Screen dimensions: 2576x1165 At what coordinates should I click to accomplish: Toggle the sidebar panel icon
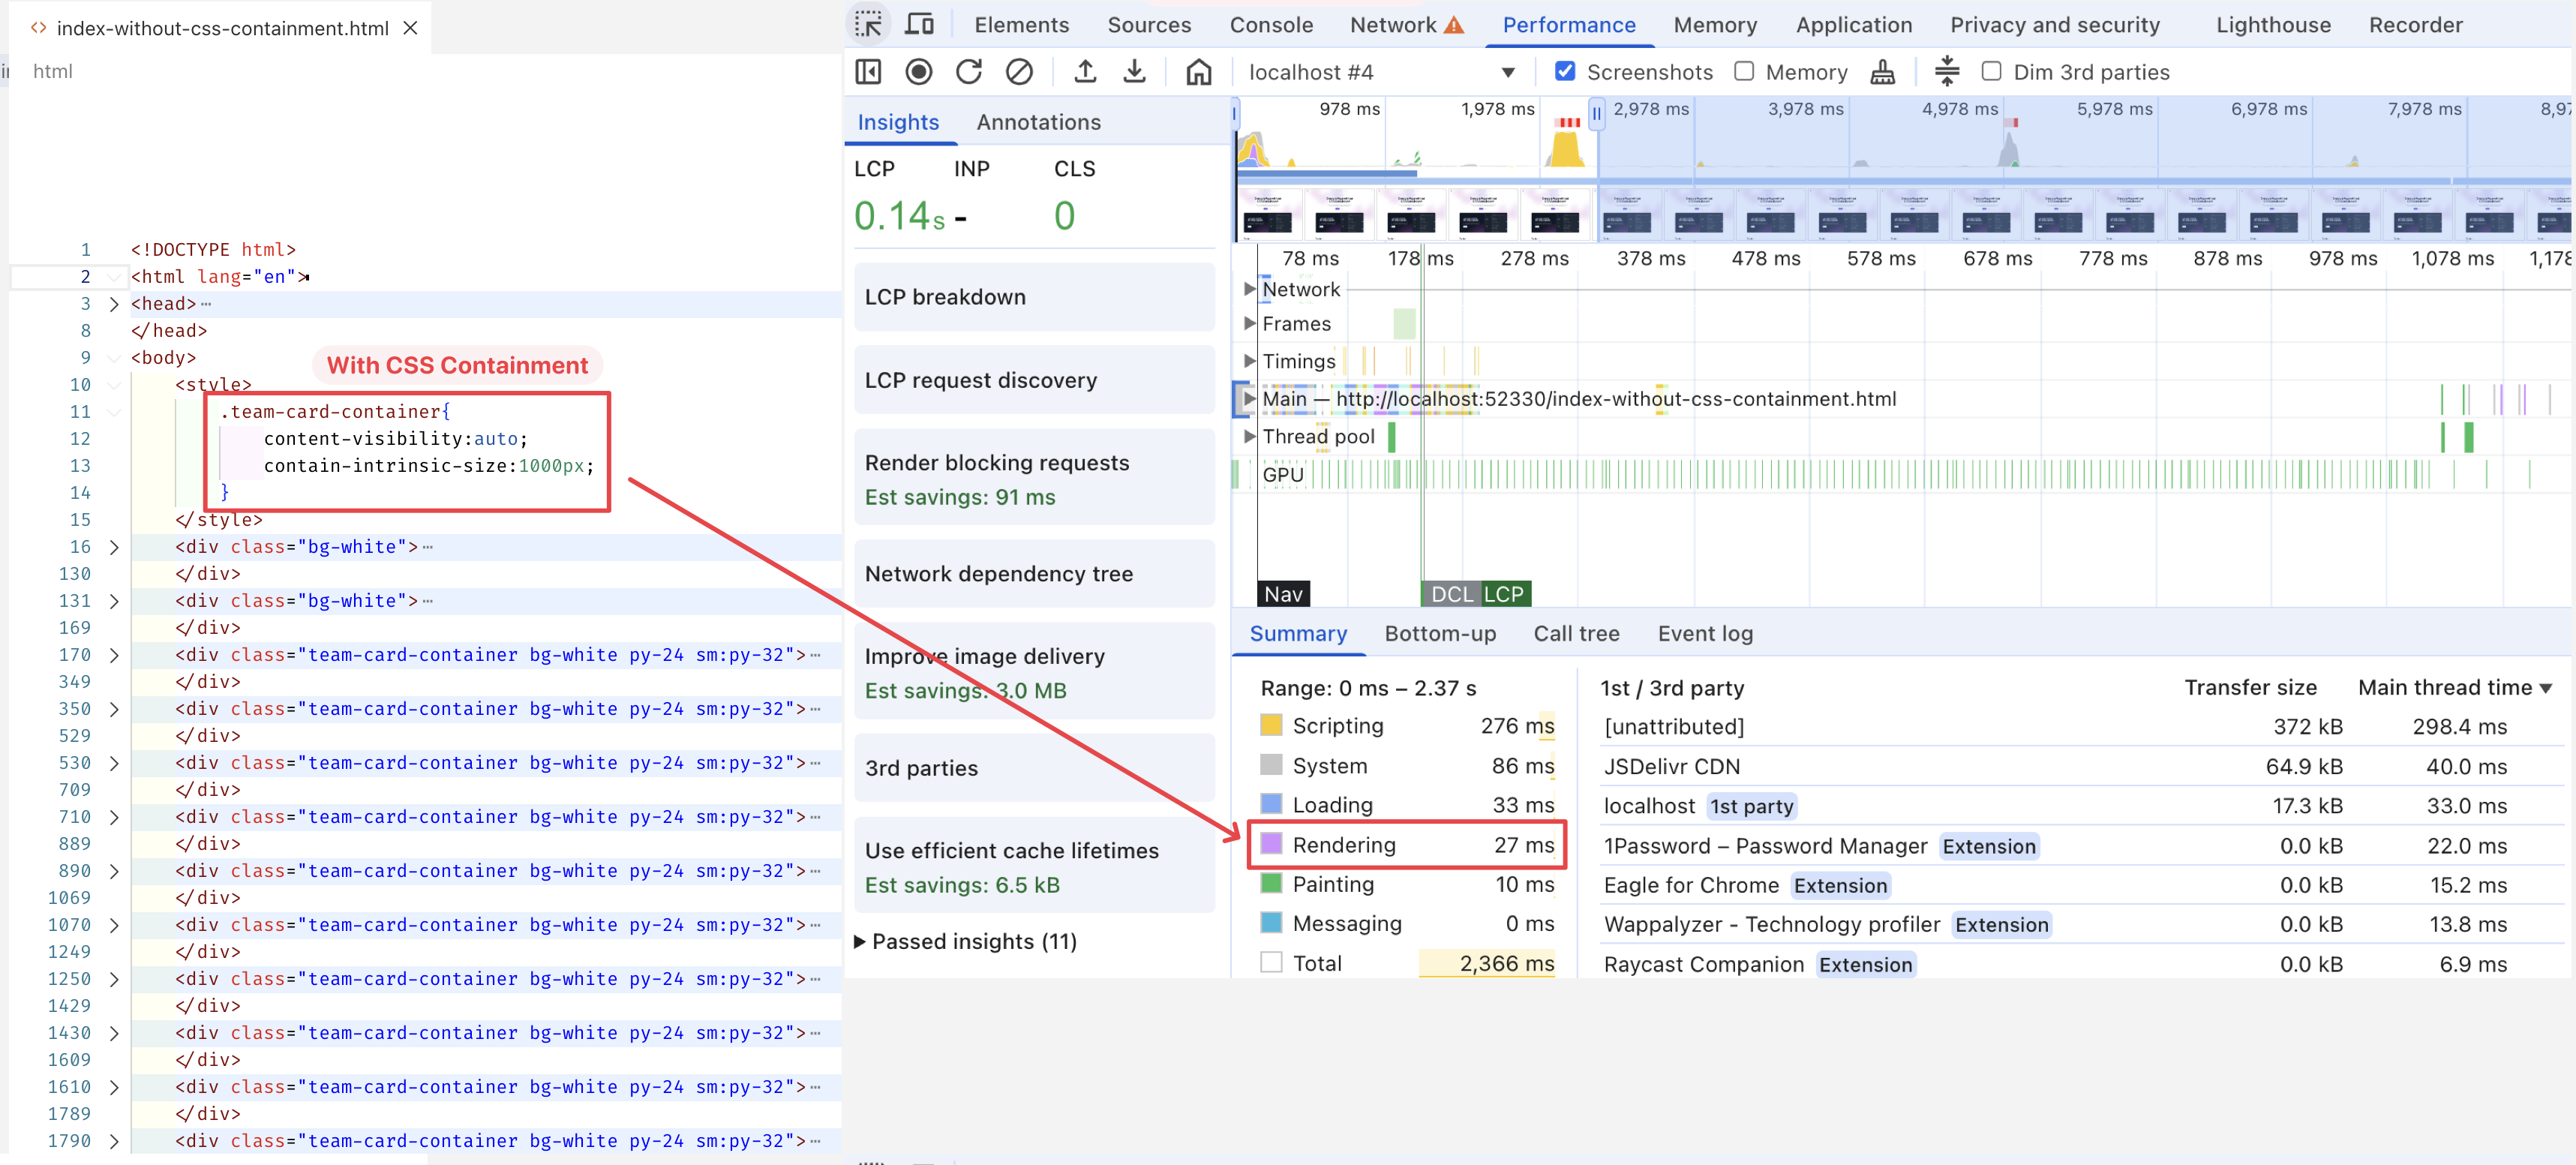point(868,72)
